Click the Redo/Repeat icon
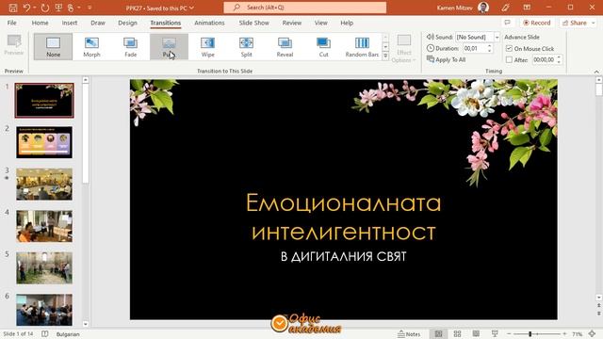Screen dimensions: 603x339 (x=45, y=8)
